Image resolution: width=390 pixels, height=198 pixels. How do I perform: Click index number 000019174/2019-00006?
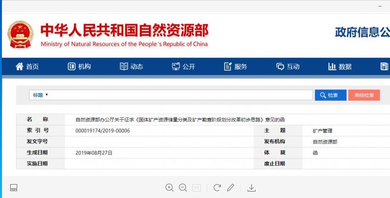pyautogui.click(x=102, y=131)
